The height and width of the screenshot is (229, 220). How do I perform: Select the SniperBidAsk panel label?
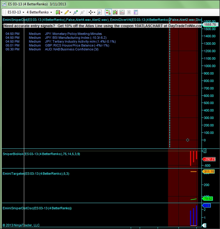(x=41, y=154)
